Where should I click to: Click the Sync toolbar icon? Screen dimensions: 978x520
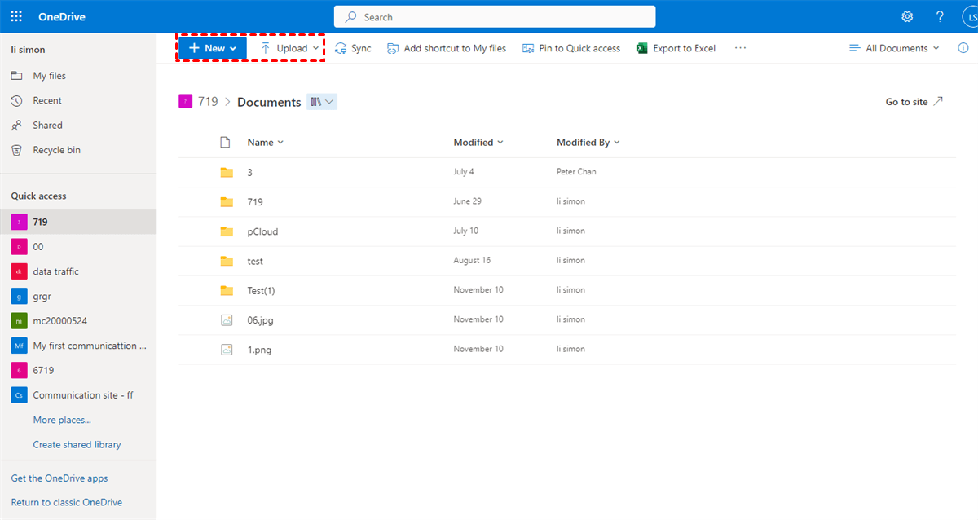(x=341, y=49)
